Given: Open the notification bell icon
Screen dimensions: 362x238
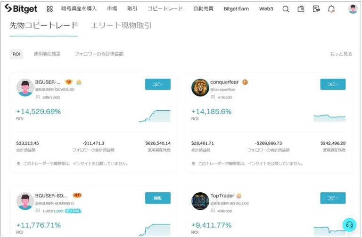Looking at the screenshot, I should click(331, 9).
